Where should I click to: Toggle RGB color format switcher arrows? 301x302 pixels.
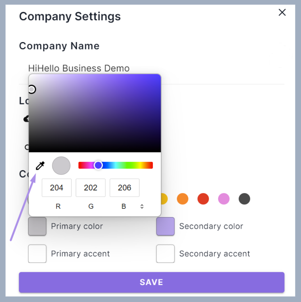[142, 206]
